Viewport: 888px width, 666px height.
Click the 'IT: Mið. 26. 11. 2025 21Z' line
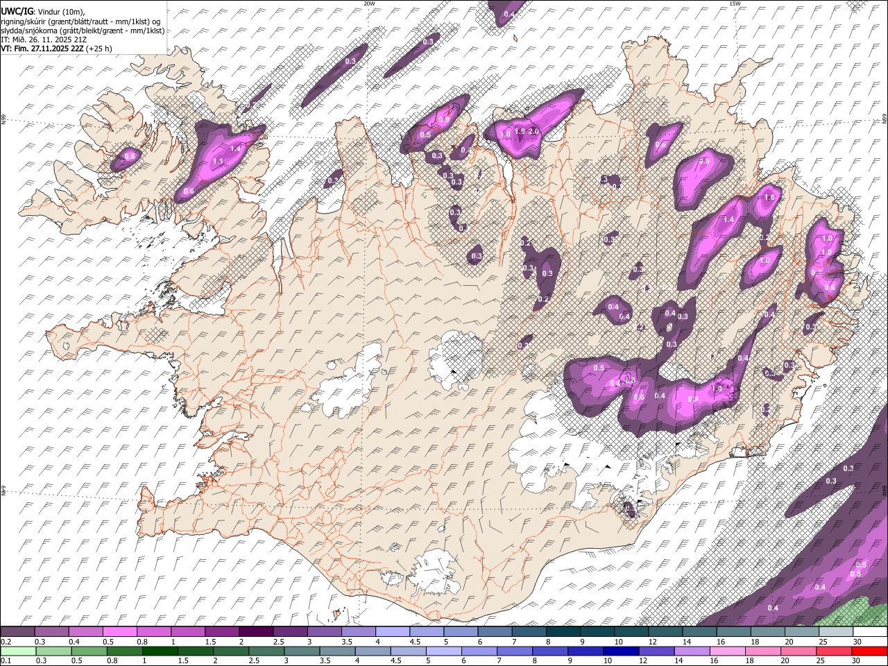click(44, 40)
